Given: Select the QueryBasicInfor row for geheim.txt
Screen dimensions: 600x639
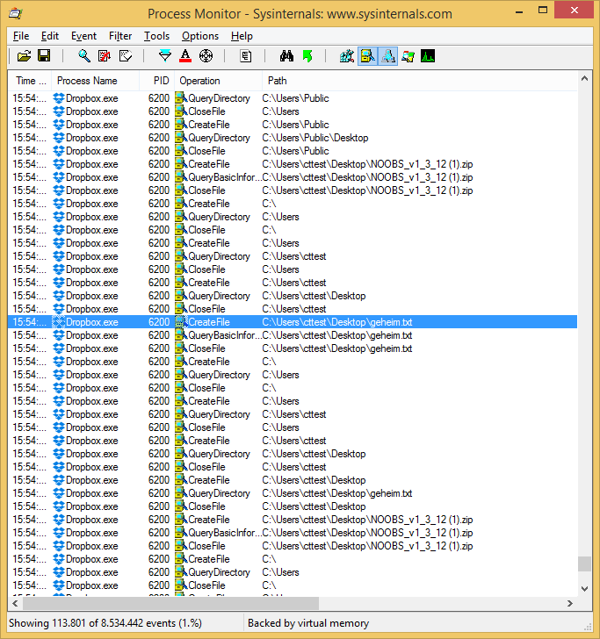Looking at the screenshot, I should pos(293,335).
